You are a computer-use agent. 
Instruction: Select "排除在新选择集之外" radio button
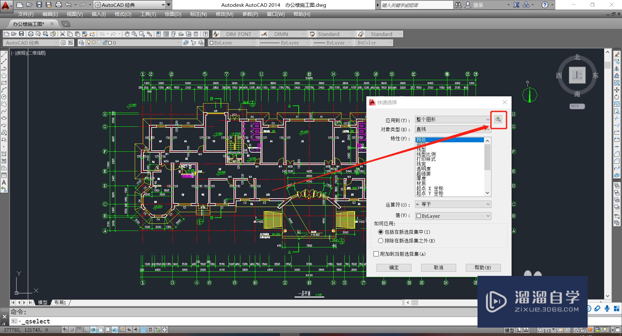pyautogui.click(x=381, y=241)
